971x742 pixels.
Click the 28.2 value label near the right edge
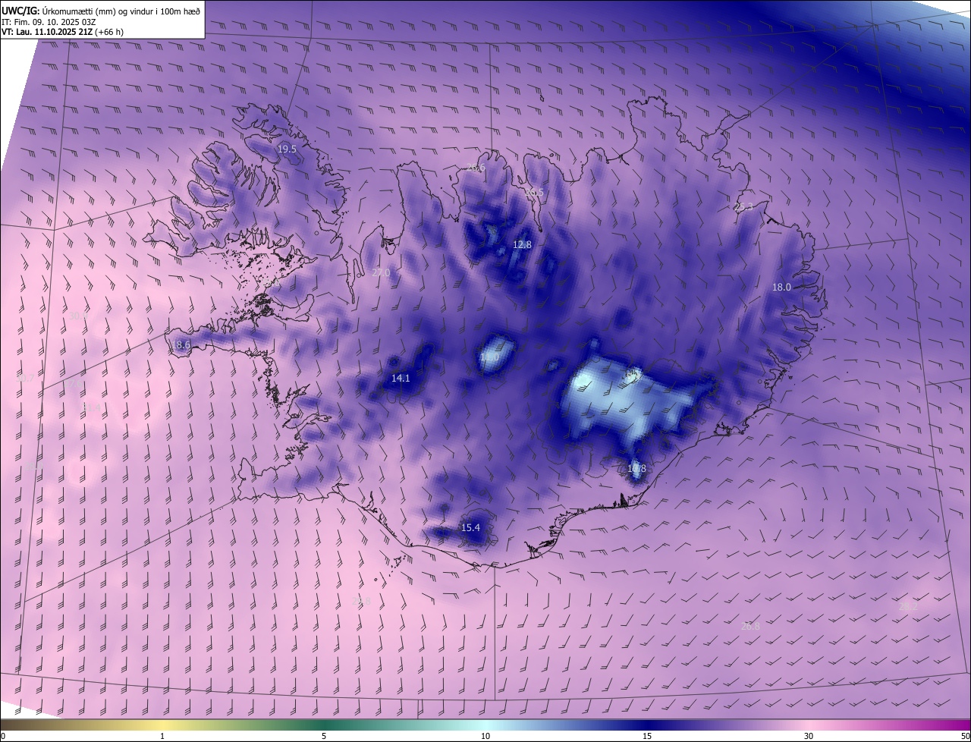click(908, 606)
